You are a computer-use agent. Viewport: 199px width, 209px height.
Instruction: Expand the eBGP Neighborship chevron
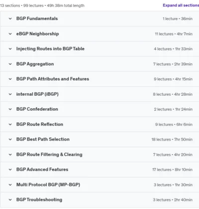tap(10, 34)
